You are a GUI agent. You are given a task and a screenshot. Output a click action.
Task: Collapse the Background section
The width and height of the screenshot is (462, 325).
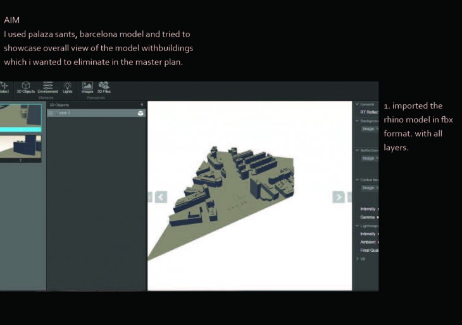pyautogui.click(x=357, y=120)
